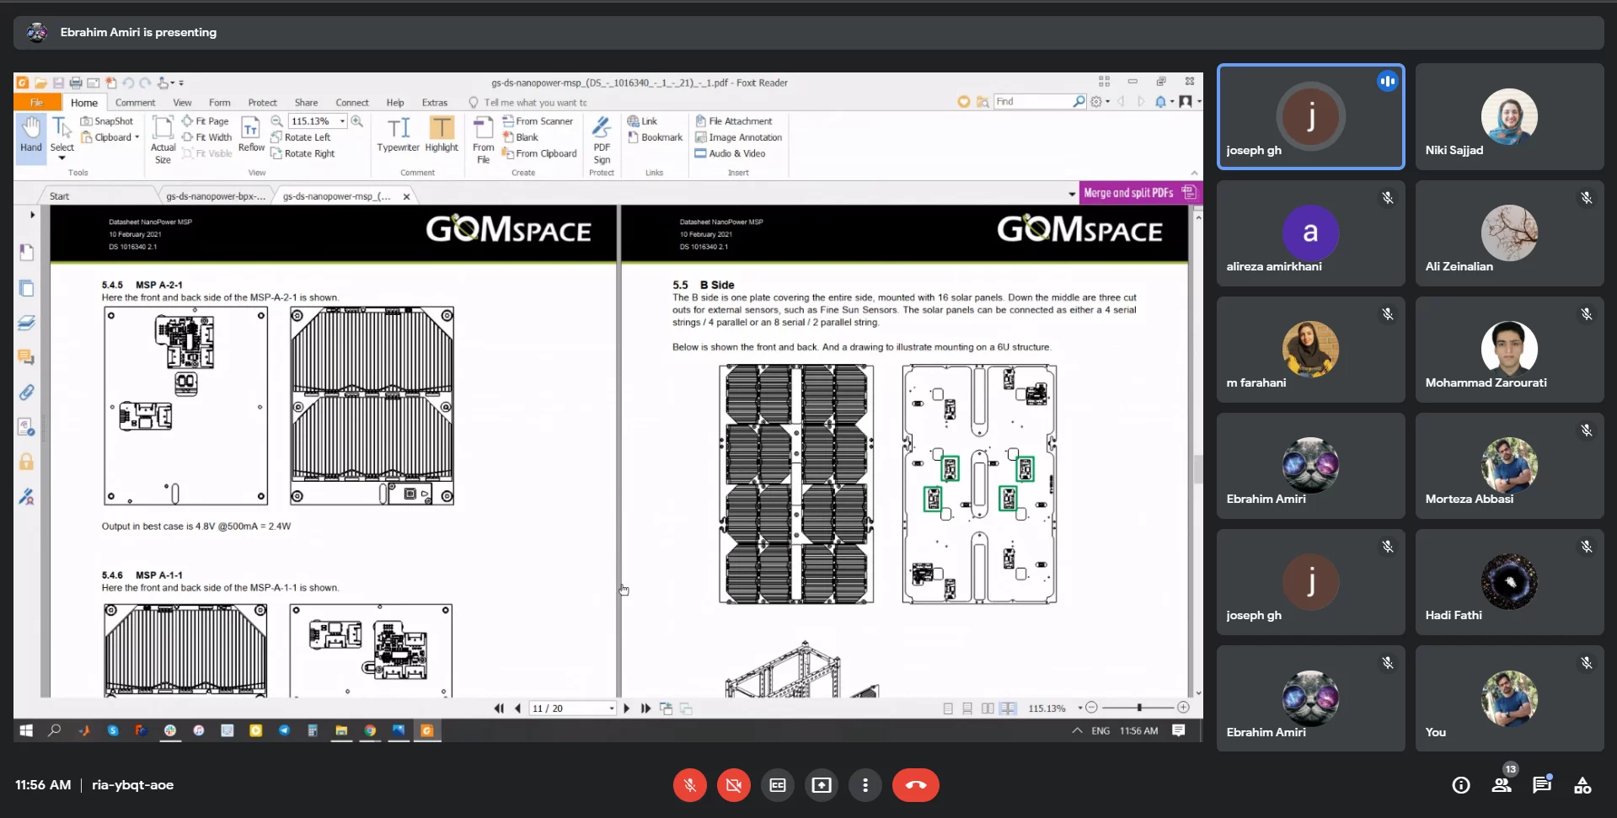
Task: Leave the call with the hang-up button
Action: pos(916,785)
